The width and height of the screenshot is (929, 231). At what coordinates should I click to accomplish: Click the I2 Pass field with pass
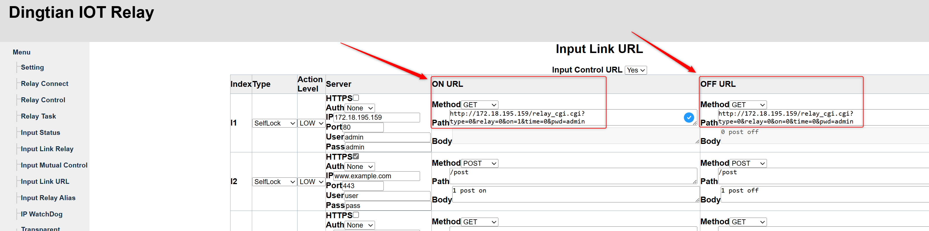coord(388,205)
